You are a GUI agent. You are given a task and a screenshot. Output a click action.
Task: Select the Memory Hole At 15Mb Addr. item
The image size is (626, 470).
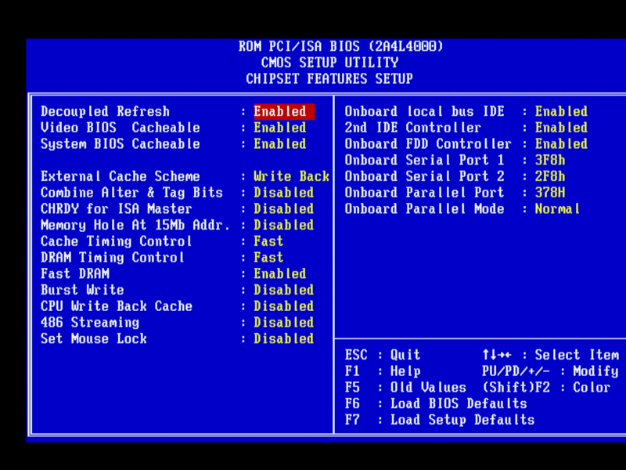[135, 225]
